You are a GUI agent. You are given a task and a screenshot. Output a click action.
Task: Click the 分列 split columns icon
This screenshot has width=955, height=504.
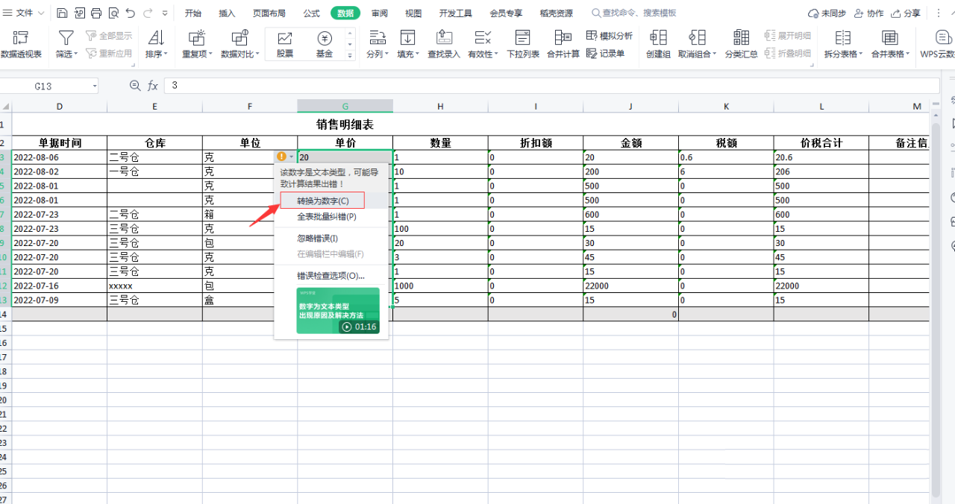[x=378, y=37]
